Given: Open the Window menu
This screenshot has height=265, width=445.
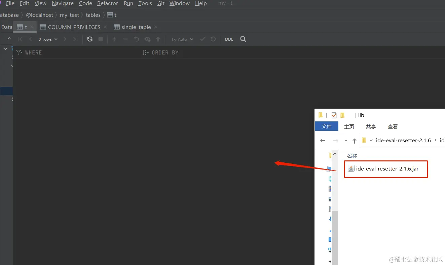Looking at the screenshot, I should [x=180, y=3].
